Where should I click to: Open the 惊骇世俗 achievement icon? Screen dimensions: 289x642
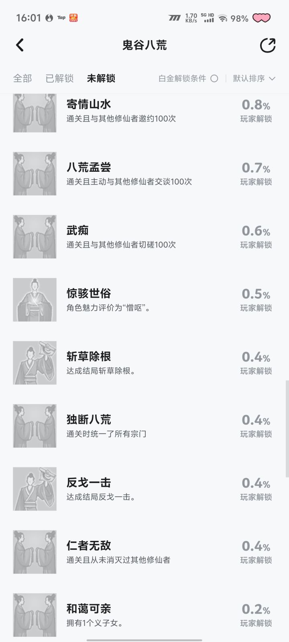tap(35, 300)
